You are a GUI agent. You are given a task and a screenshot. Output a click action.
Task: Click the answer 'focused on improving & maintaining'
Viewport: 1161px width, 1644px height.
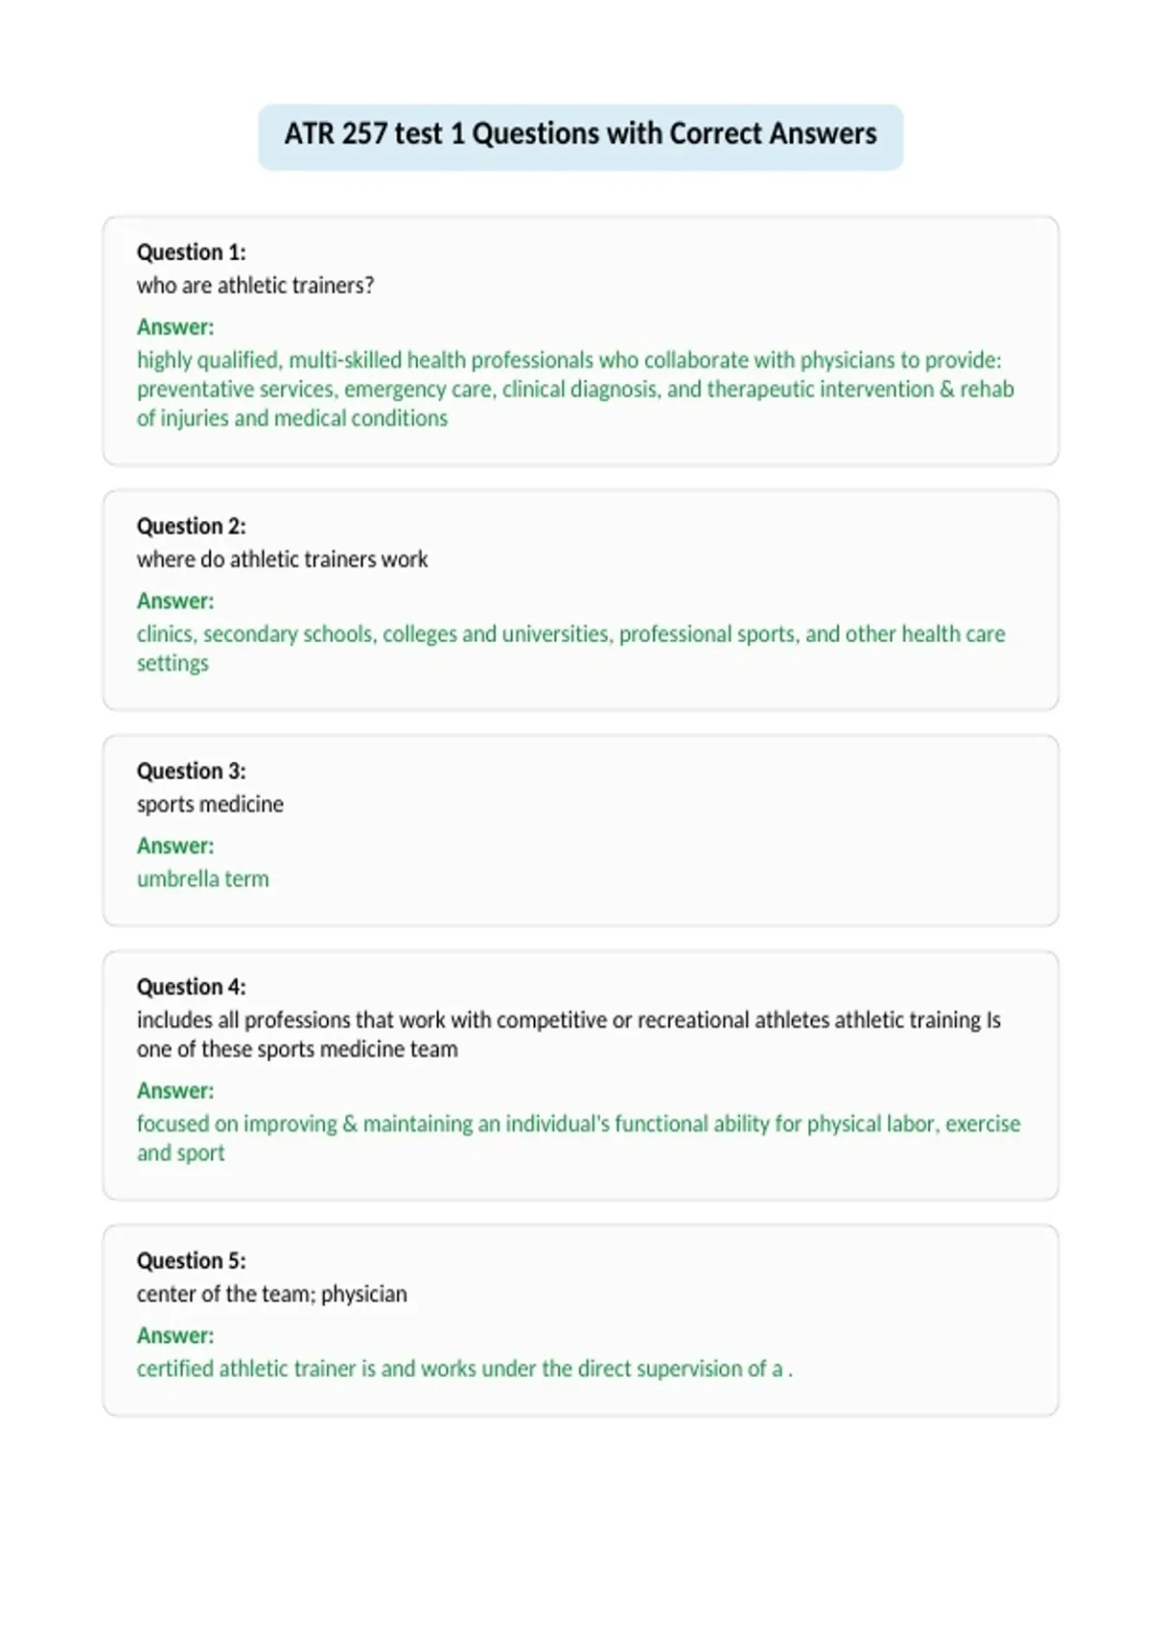click(579, 1138)
